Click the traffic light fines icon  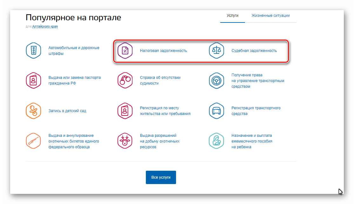tap(33, 51)
